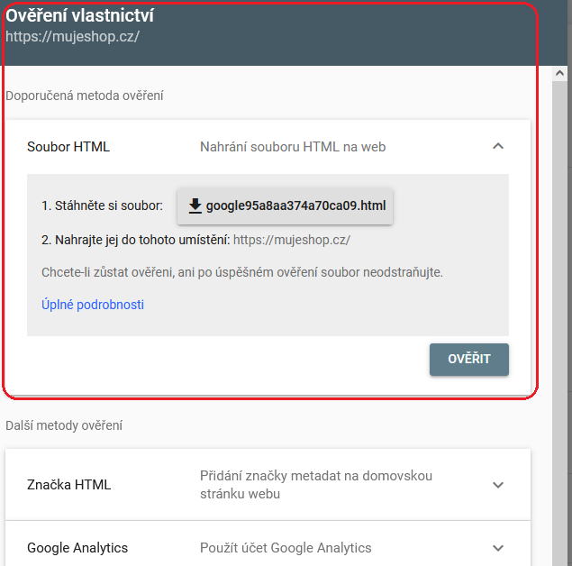Click the mujeshop.cz URL in the header

click(72, 37)
